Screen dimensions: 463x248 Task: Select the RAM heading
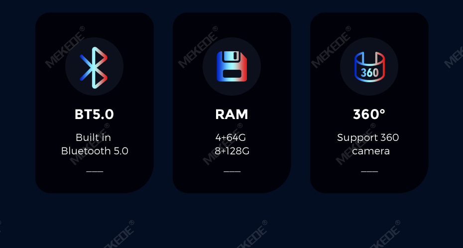coord(232,115)
